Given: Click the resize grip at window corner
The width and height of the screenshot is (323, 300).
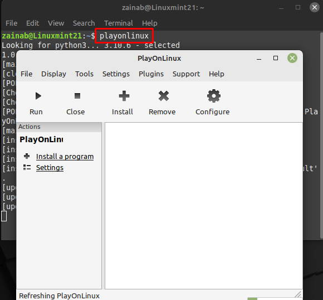Looking at the screenshot, I should point(298,294).
